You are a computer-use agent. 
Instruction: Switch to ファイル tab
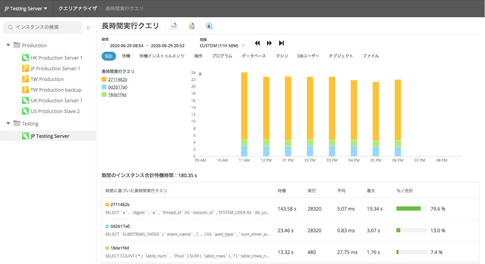(x=371, y=56)
